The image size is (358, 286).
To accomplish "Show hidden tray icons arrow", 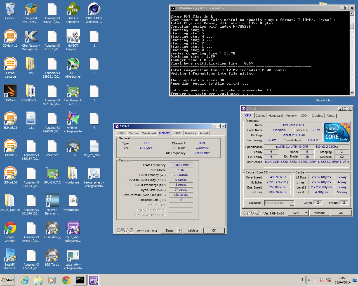I will tap(309, 280).
